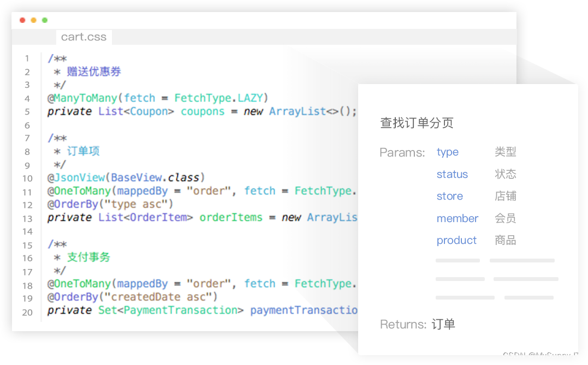Click line number 20 in gutter
This screenshot has height=365, width=588.
[27, 312]
